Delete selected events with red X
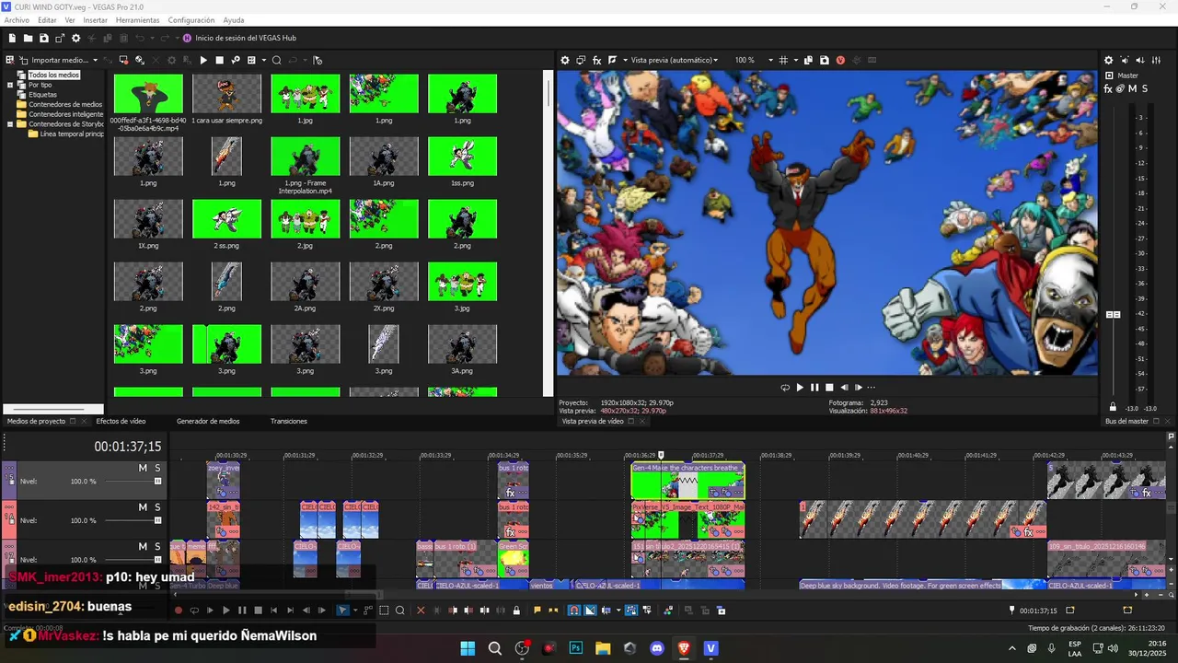 point(422,611)
